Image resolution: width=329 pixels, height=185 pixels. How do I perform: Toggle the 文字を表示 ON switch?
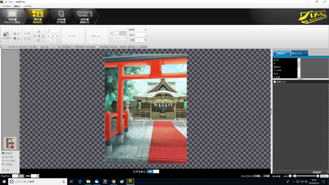[153, 172]
